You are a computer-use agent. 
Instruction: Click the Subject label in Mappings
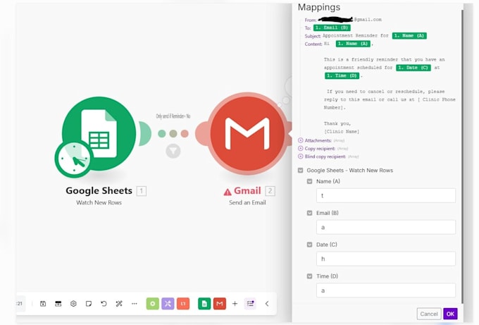[313, 36]
